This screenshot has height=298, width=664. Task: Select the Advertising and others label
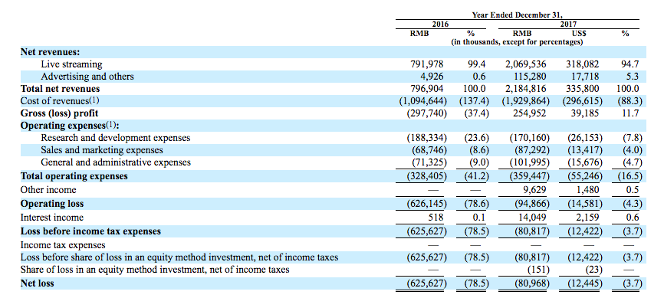point(87,77)
